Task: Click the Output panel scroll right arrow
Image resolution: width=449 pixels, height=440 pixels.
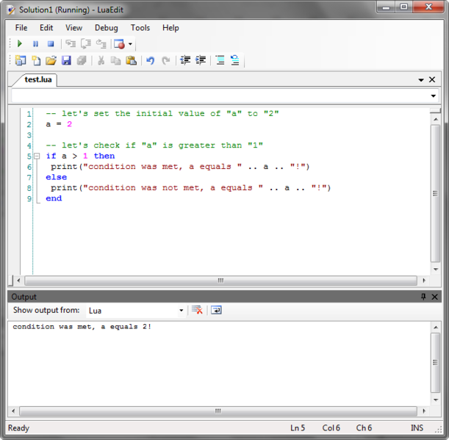Action: (424, 411)
